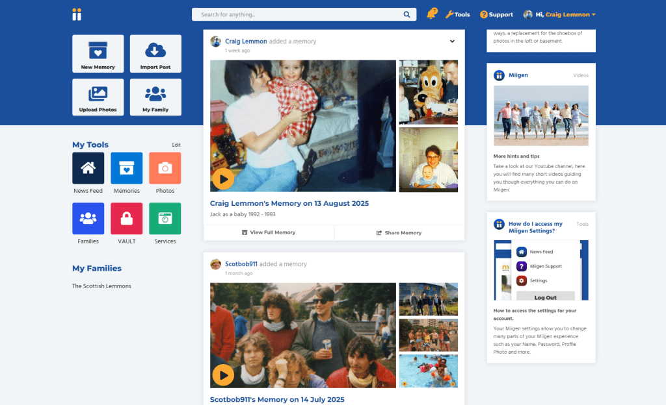This screenshot has height=405, width=666.
Task: Click the More hints and tips heading
Action: click(x=516, y=156)
